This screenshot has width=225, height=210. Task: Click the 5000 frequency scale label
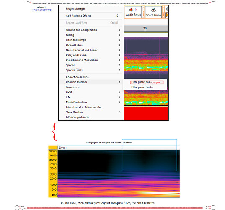[53, 168]
